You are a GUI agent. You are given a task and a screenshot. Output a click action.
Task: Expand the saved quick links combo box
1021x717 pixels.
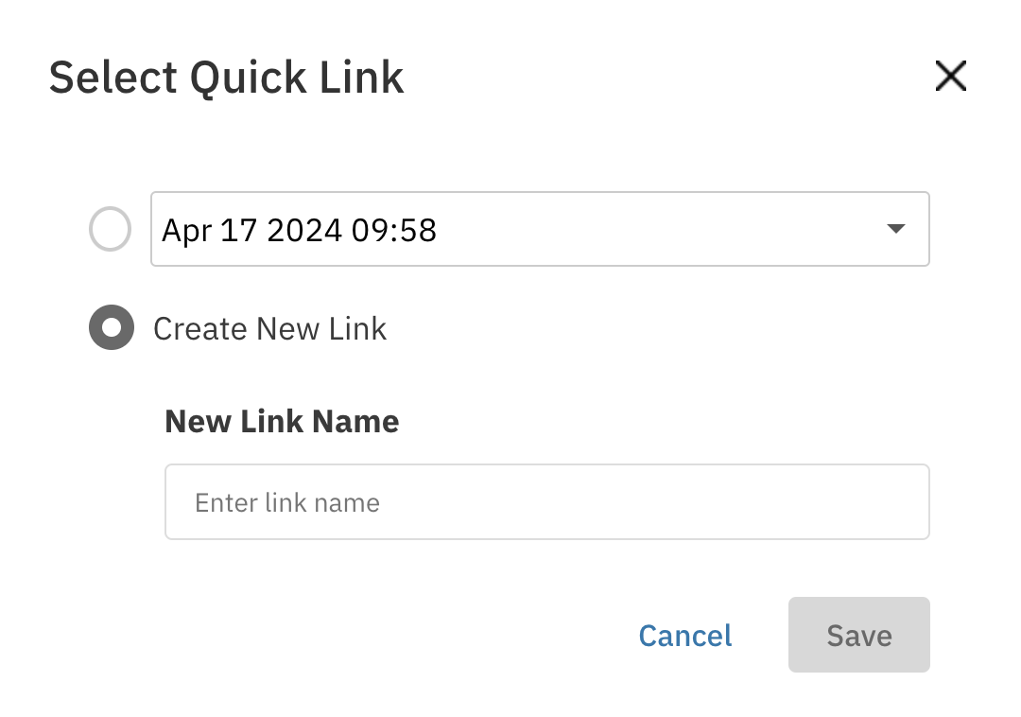(x=539, y=229)
